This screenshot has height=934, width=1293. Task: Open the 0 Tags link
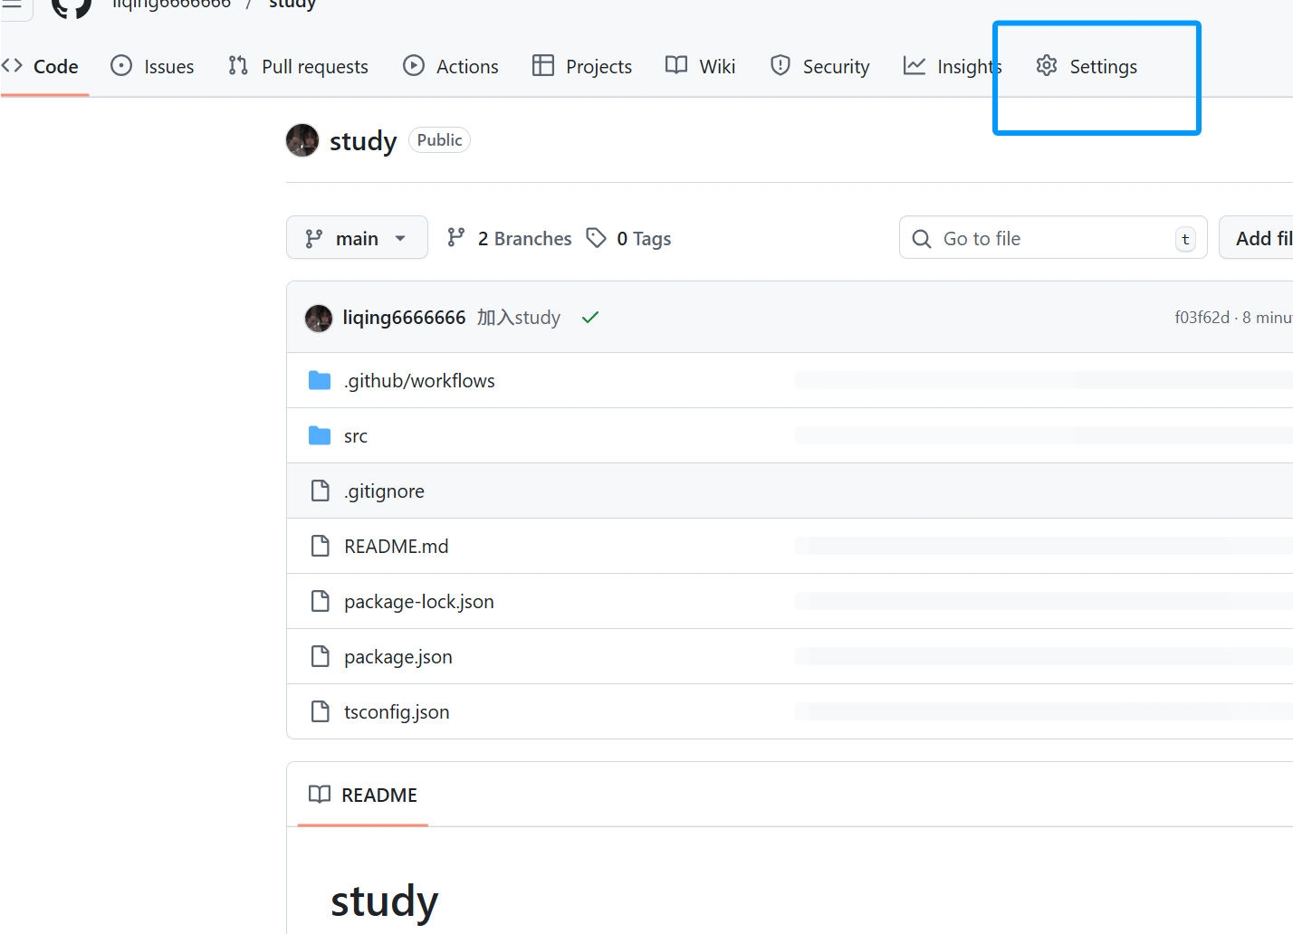(x=630, y=239)
